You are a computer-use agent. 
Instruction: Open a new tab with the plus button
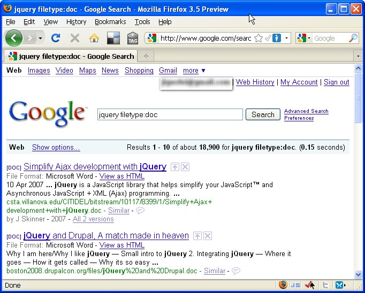click(x=146, y=56)
